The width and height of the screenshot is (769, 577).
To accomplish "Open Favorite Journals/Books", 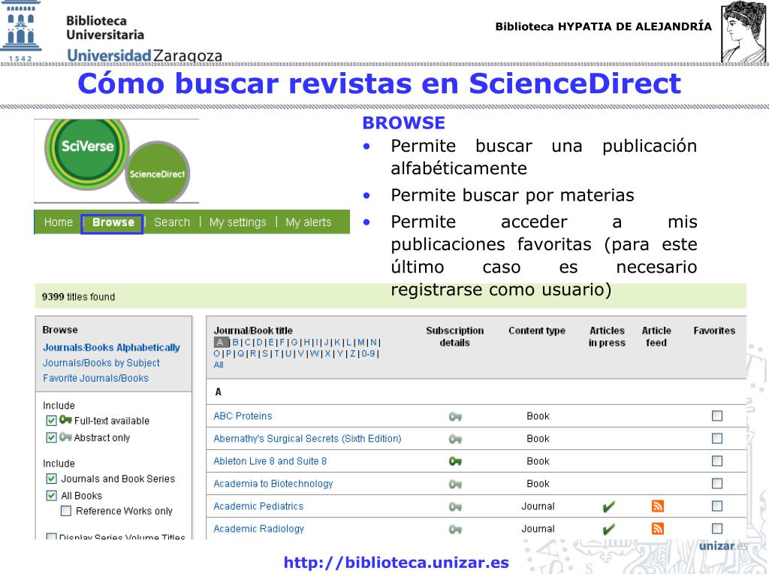I will 95,379.
